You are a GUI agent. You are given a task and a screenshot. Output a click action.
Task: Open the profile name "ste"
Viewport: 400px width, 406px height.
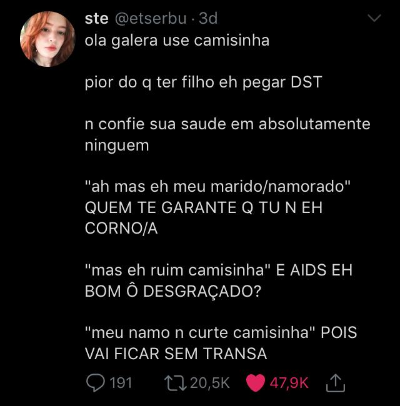coord(96,19)
